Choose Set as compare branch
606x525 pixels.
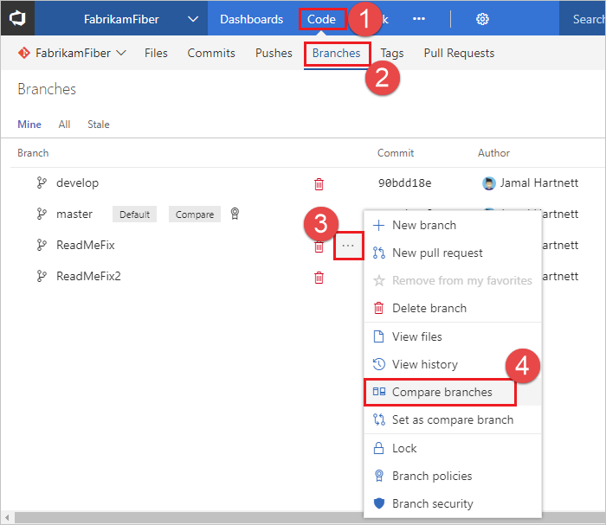point(453,419)
